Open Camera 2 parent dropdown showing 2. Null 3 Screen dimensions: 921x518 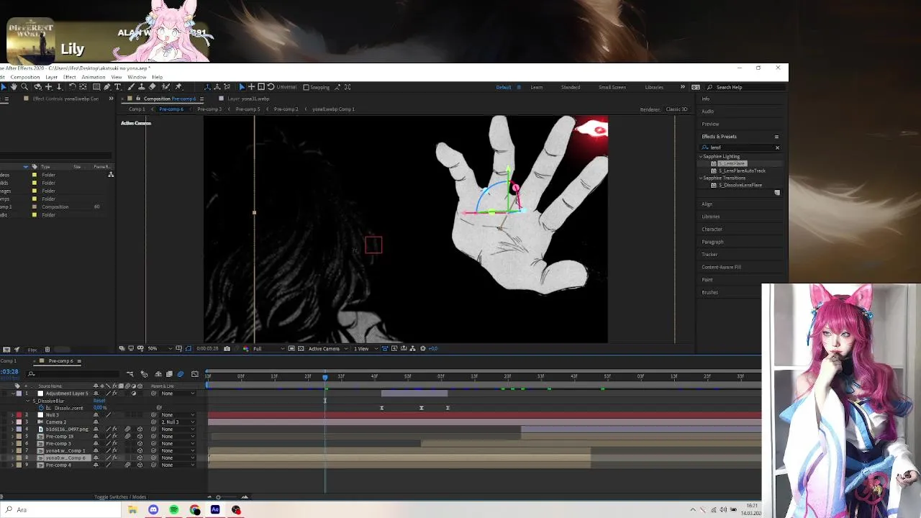click(x=178, y=422)
